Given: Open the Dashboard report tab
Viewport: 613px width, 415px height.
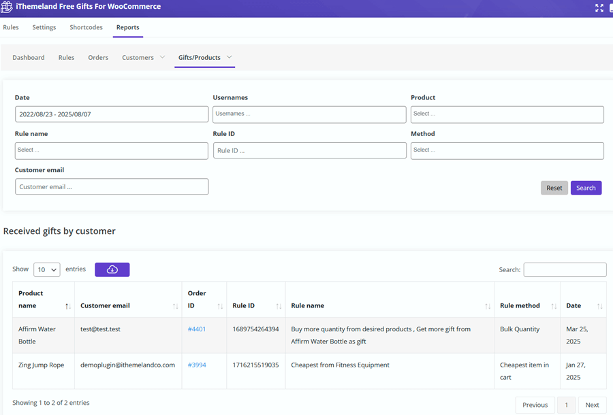Looking at the screenshot, I should (29, 58).
